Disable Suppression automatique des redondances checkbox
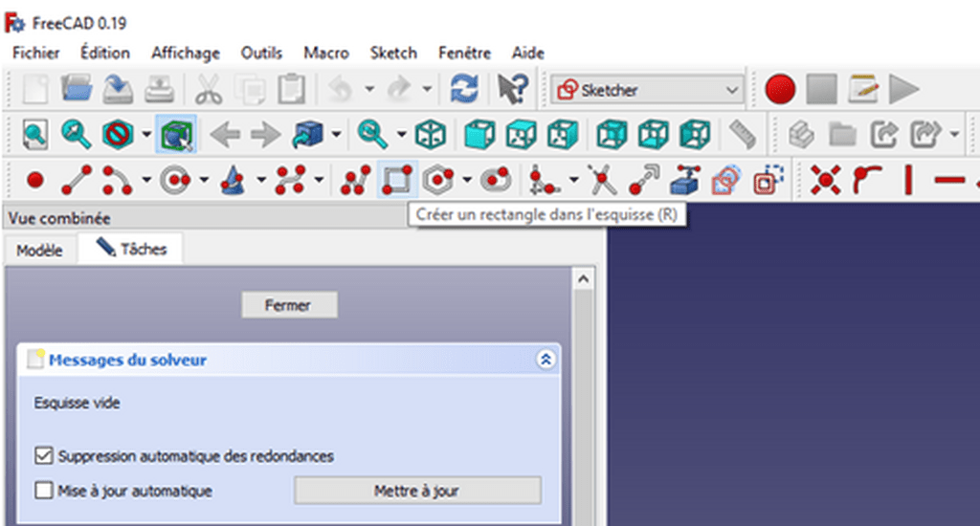The width and height of the screenshot is (980, 526). [x=44, y=455]
